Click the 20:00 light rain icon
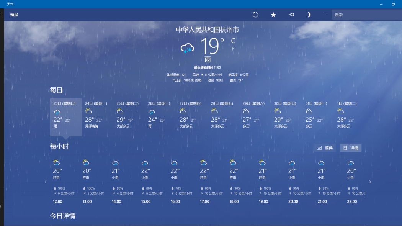 click(292, 163)
